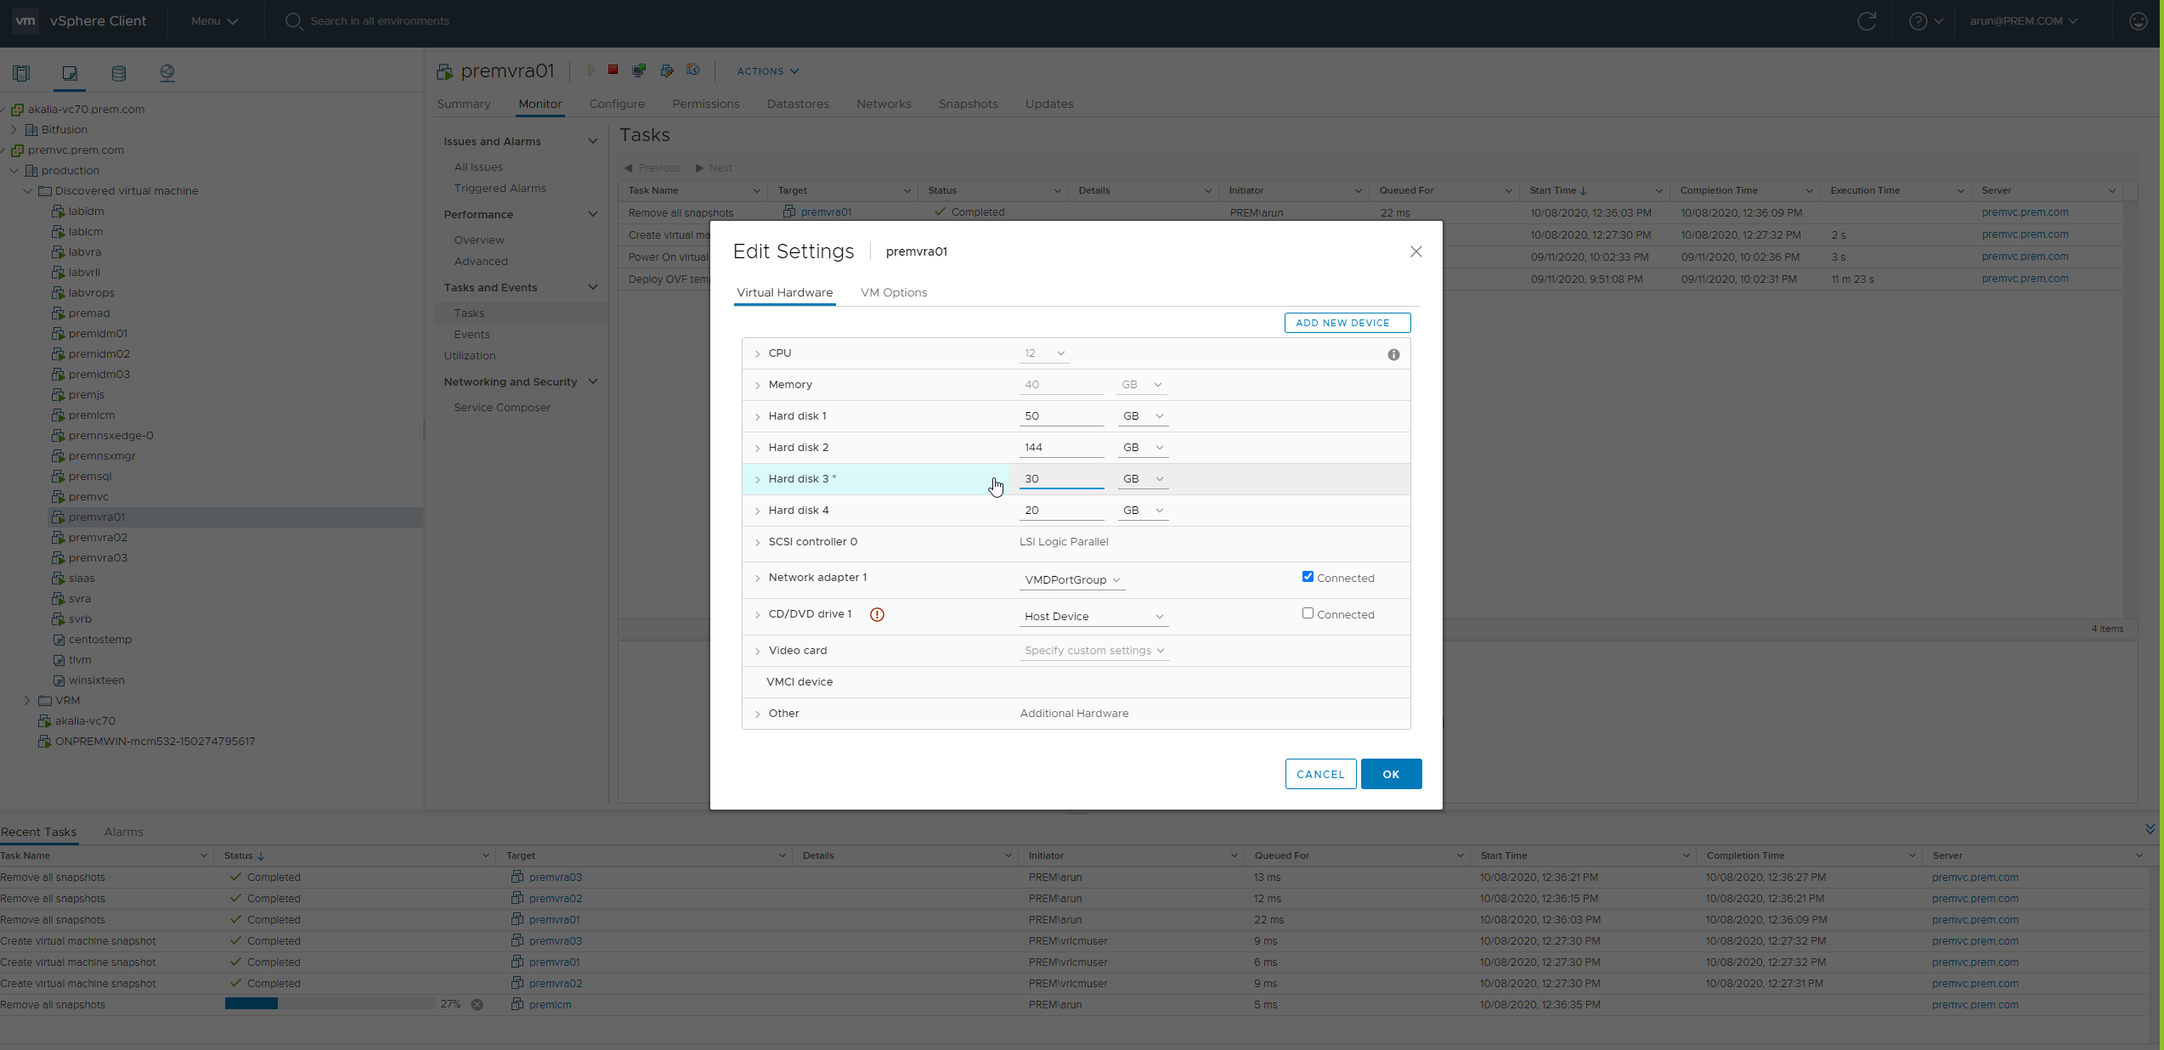Open Hosts and Clusters inventory icon
The width and height of the screenshot is (2164, 1050).
tap(21, 73)
